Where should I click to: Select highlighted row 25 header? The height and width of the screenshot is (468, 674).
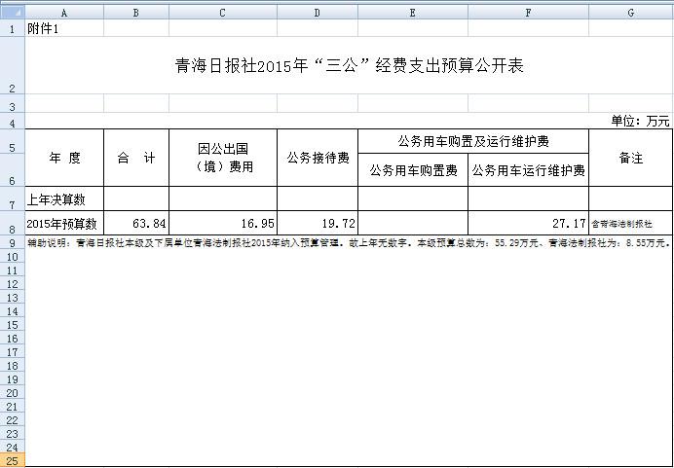13,460
